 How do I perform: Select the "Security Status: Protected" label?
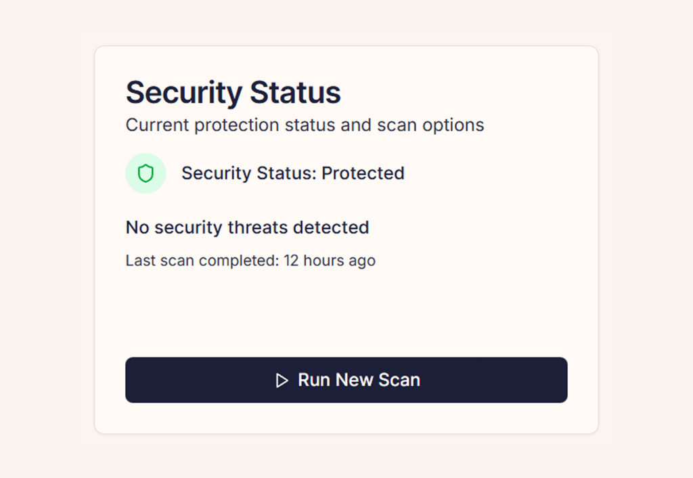click(292, 173)
